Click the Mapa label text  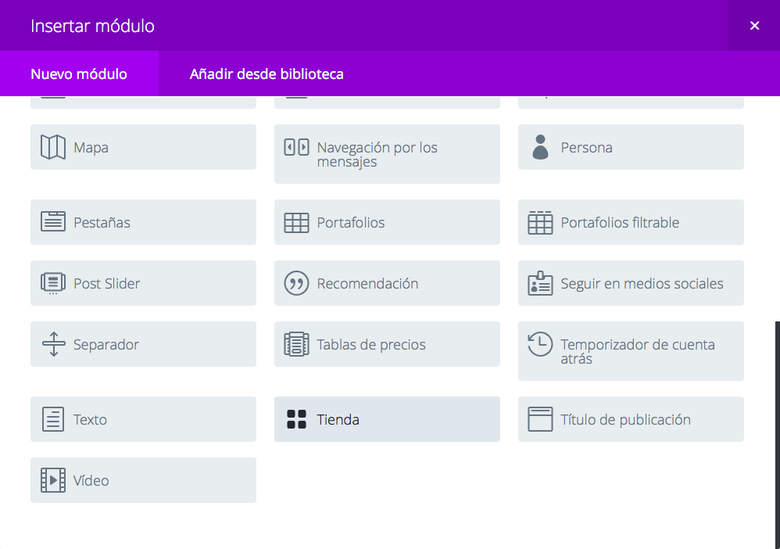tap(91, 148)
